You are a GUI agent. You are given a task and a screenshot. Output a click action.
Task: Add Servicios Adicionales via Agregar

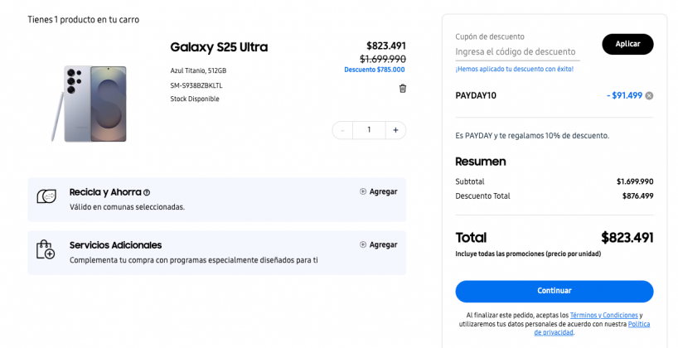click(x=378, y=244)
